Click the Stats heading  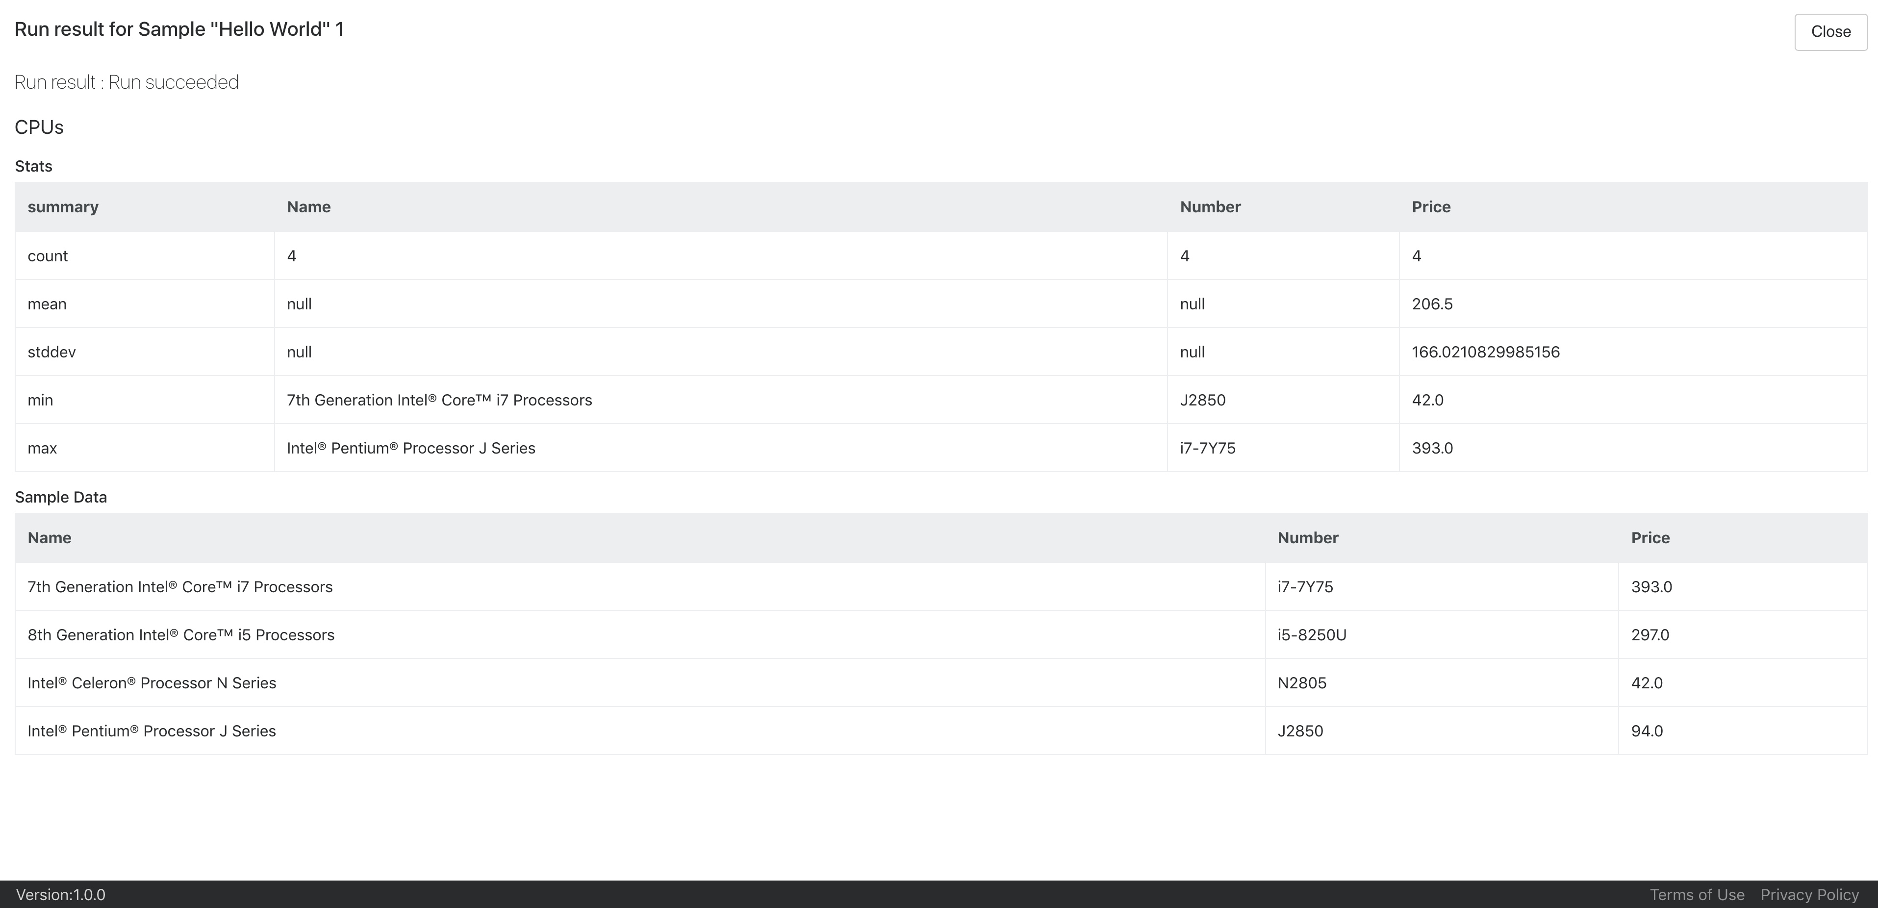point(33,166)
